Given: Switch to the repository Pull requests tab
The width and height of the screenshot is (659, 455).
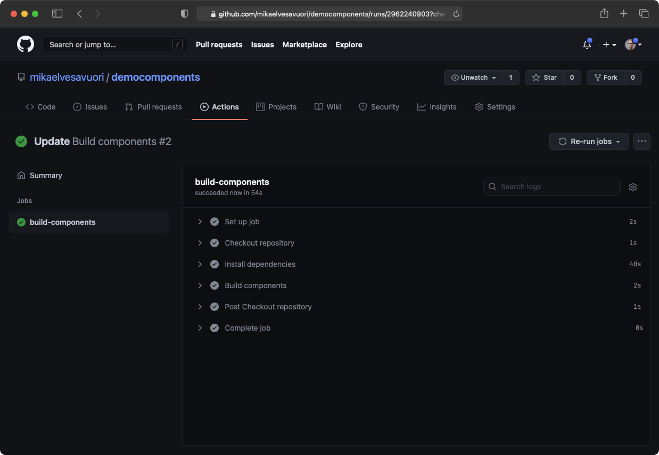Looking at the screenshot, I should pos(153,107).
